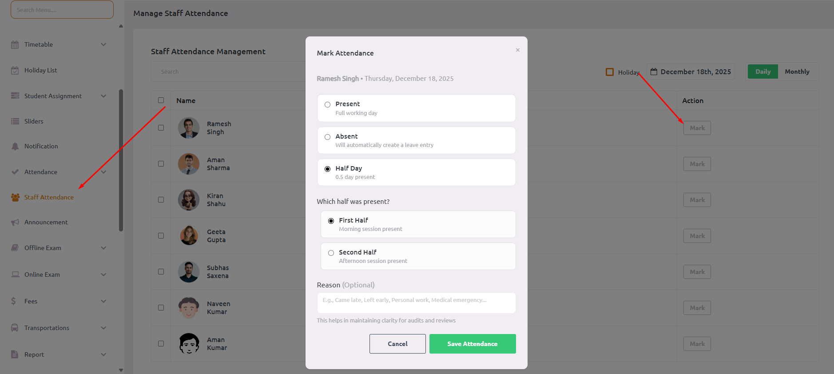The image size is (834, 374).
Task: Tick the Holiday checkbox
Action: (x=610, y=72)
